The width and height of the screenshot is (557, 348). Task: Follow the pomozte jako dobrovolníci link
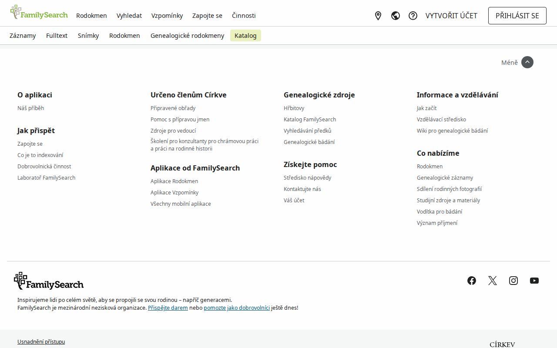point(237,308)
